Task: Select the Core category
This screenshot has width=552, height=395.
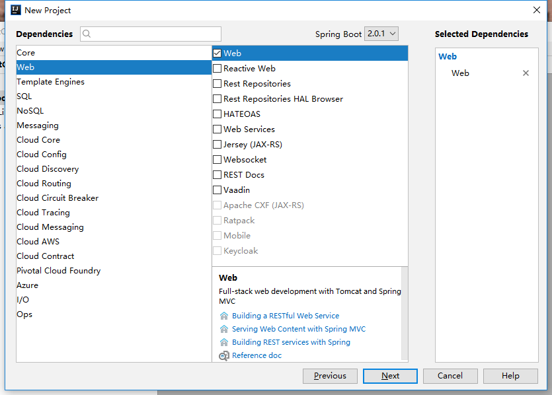Action: coord(114,53)
